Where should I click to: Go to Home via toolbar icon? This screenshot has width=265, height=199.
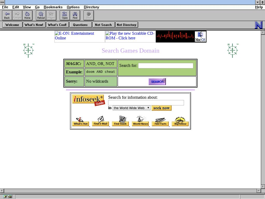[x=27, y=15]
